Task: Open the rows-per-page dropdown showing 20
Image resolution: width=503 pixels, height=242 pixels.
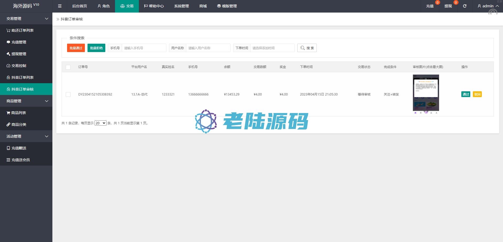Action: pyautogui.click(x=100, y=123)
